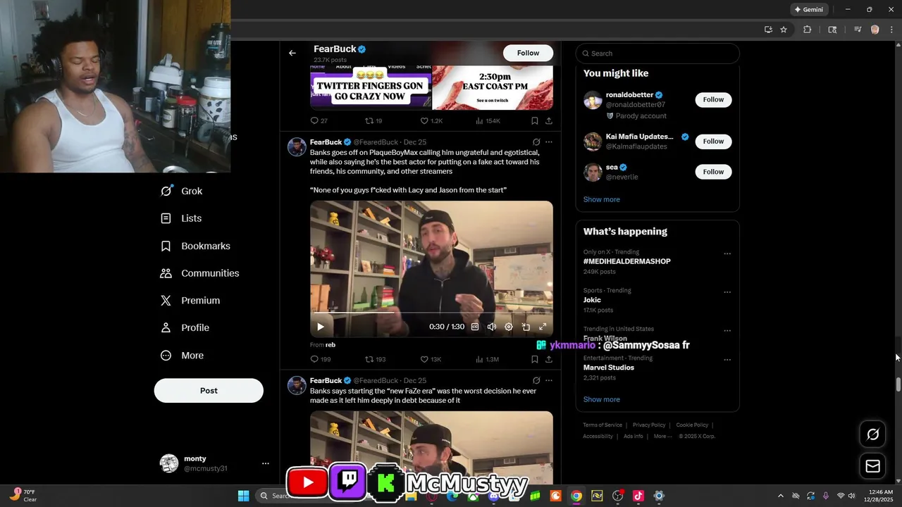Image resolution: width=902 pixels, height=507 pixels.
Task: Toggle closed captions on the video
Action: pos(475,327)
